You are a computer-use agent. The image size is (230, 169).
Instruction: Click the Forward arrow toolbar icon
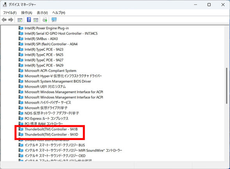[11, 20]
